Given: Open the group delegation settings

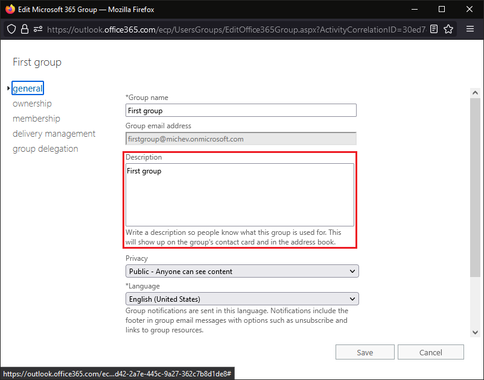Looking at the screenshot, I should tap(45, 149).
